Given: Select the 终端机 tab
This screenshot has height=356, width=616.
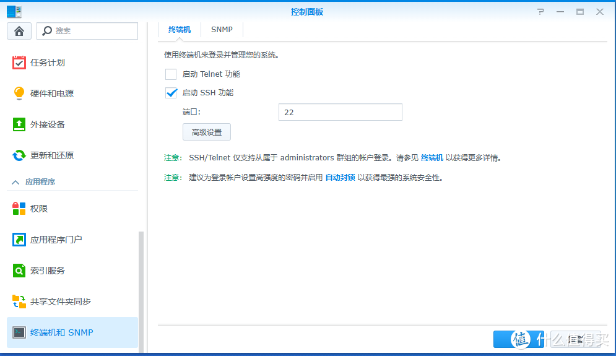Looking at the screenshot, I should click(179, 30).
